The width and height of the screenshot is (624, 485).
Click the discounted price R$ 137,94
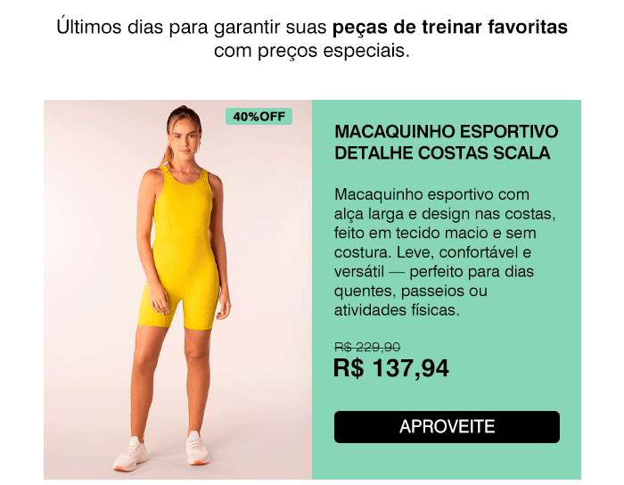pyautogui.click(x=391, y=368)
